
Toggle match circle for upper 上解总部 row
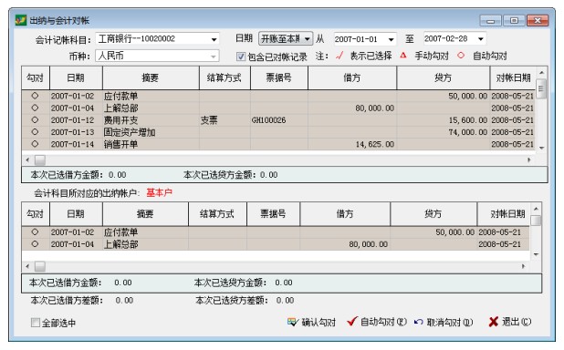(x=35, y=108)
